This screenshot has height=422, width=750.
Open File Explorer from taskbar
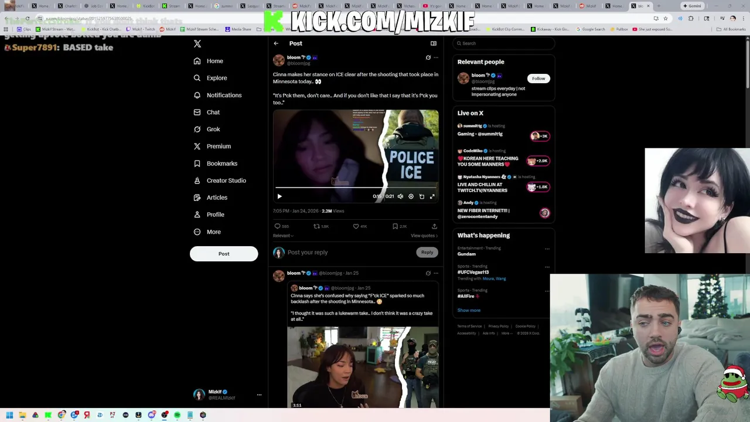[x=22, y=415]
